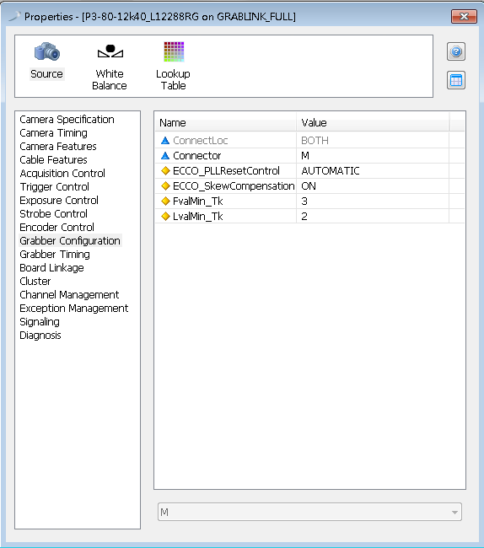Click the value 2 of LvalMin_Tk

(304, 217)
